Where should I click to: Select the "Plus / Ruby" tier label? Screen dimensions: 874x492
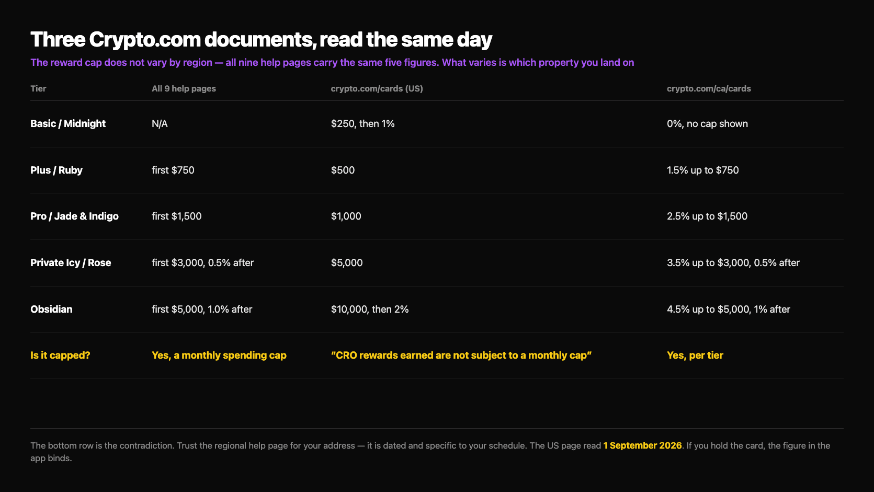(56, 170)
